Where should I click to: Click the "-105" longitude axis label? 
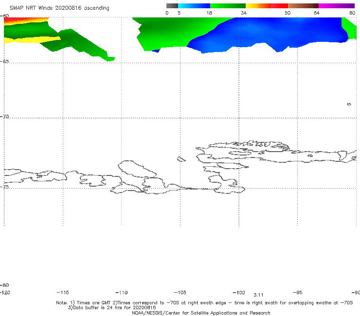point(180,293)
